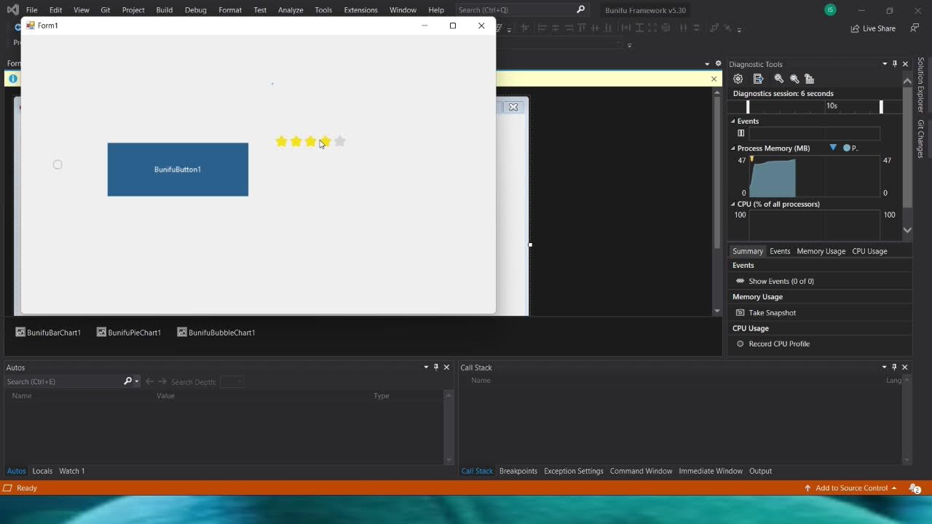Click the designer gear icon next to Diagnostic Tools
The width and height of the screenshot is (932, 524).
[718, 63]
